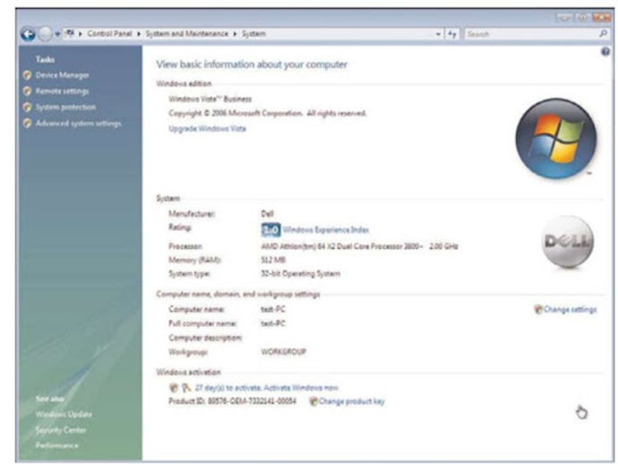This screenshot has height=464, width=618.
Task: Click the keys icon beside activation notice
Action: [x=185, y=388]
